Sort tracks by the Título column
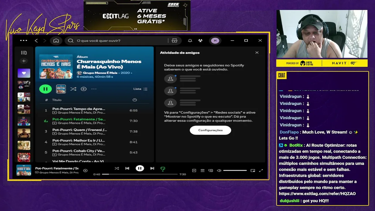Image resolution: width=375 pixels, height=211 pixels. click(x=57, y=100)
